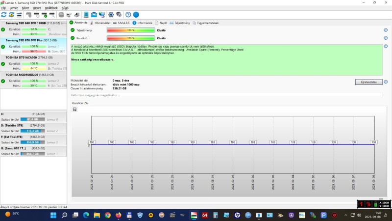Open the Lemez menu
This screenshot has height=221, width=392.
pyautogui.click(x=14, y=8)
